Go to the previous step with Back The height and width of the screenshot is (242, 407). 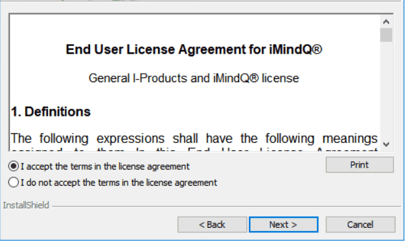tap(213, 226)
